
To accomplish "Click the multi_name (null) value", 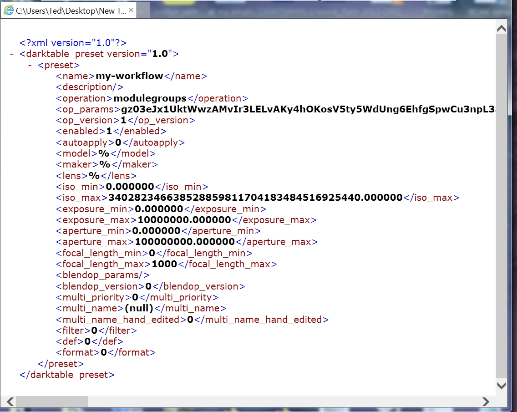I will (139, 308).
